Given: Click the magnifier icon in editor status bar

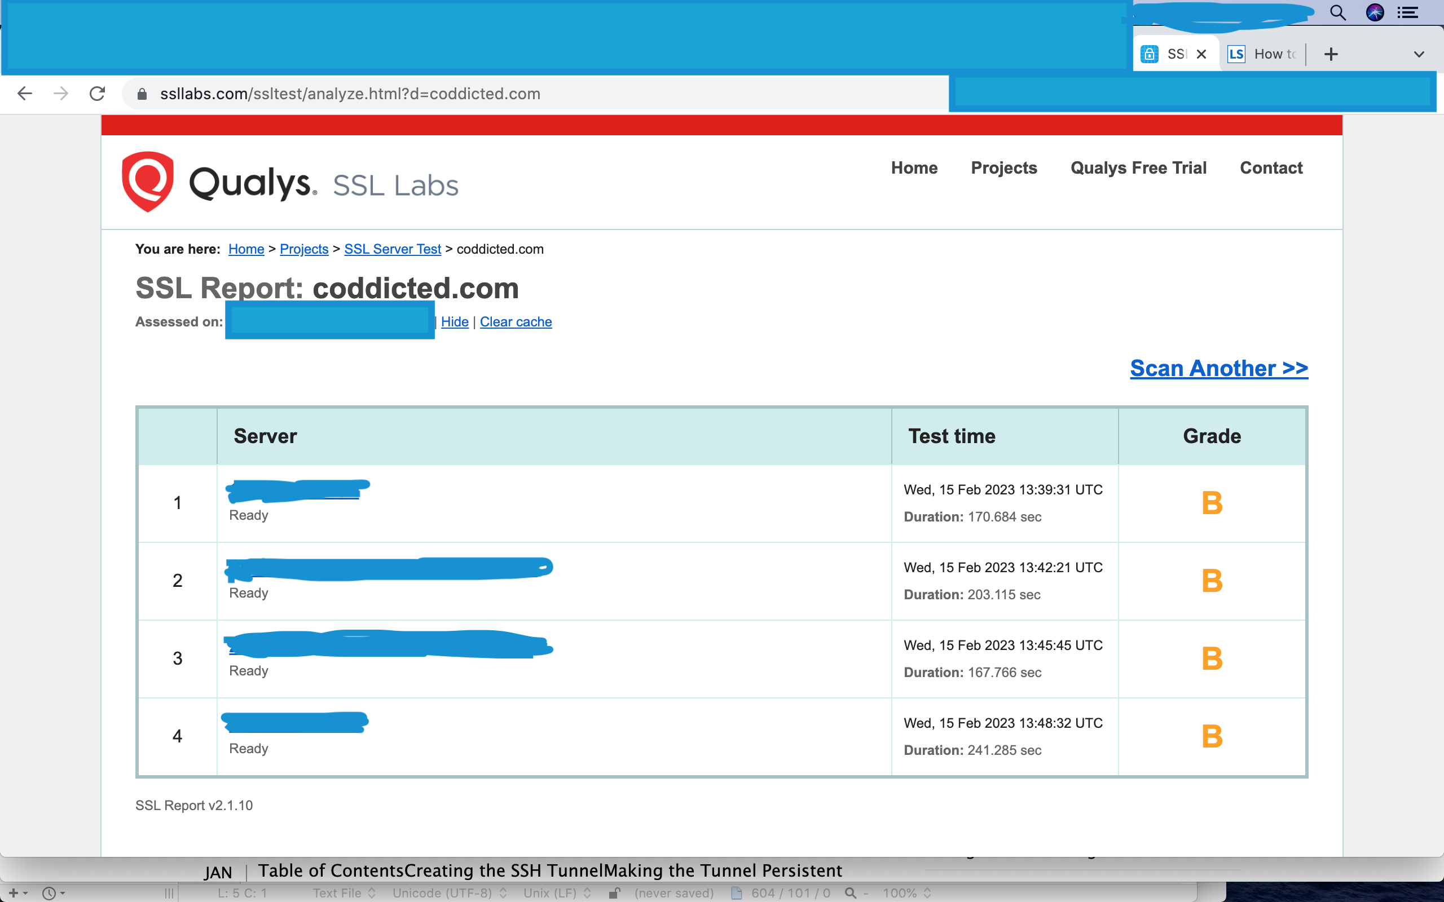Looking at the screenshot, I should [851, 893].
